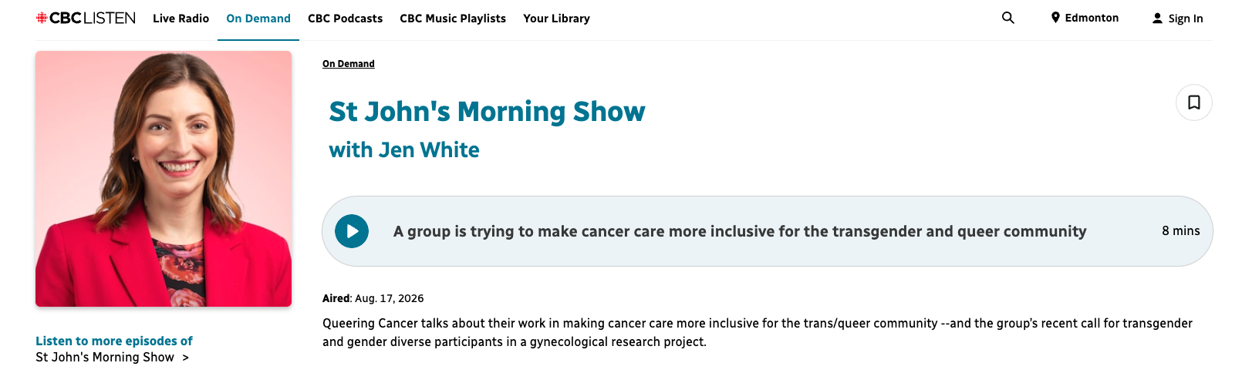
Task: Open the Live Radio menu
Action: click(181, 18)
